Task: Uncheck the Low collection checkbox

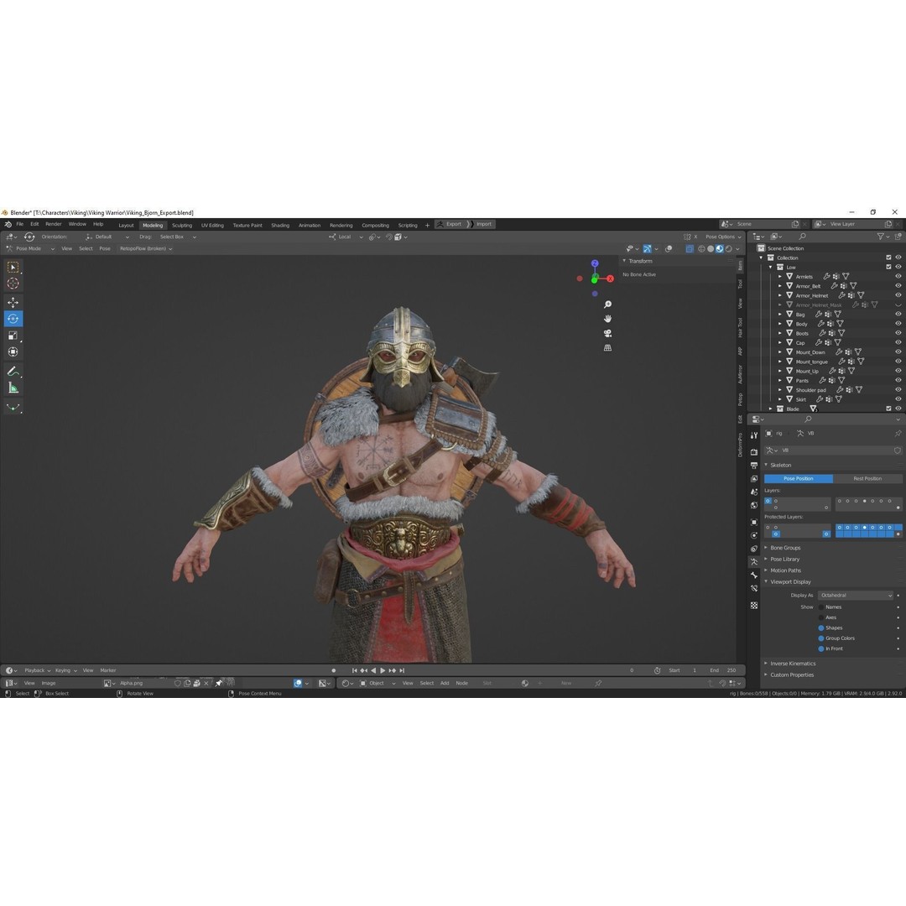Action: [x=888, y=267]
